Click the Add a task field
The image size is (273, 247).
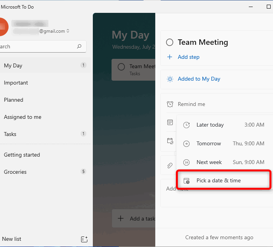click(133, 219)
